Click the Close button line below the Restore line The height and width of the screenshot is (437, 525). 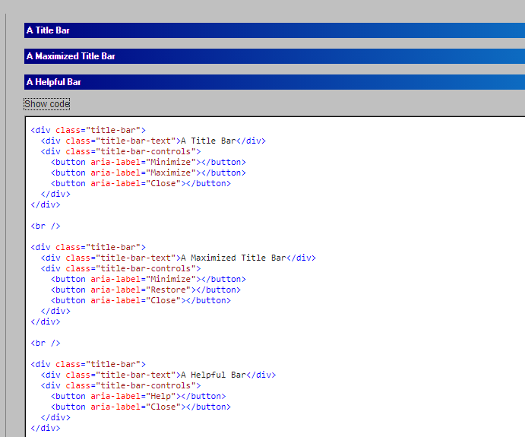point(141,301)
